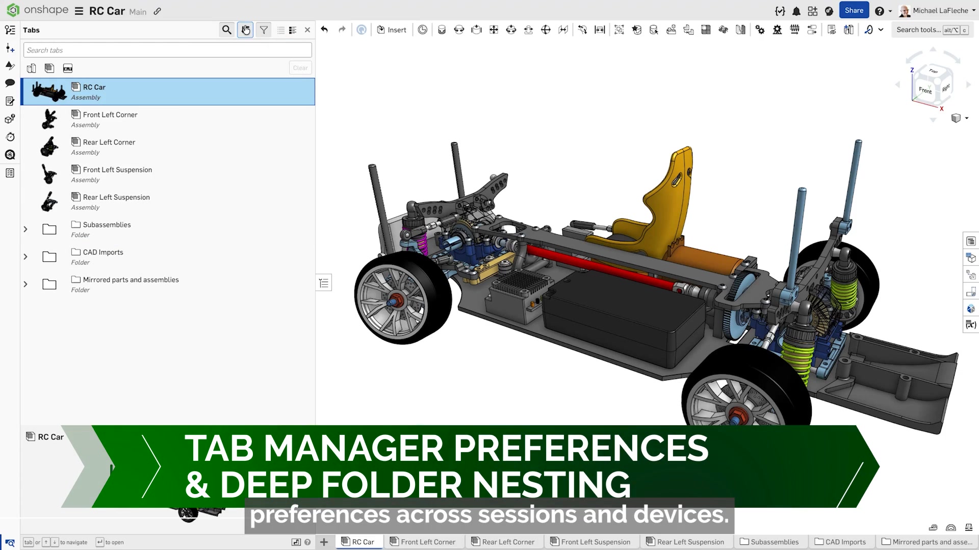The width and height of the screenshot is (979, 550).
Task: Open tab filter funnel icon
Action: [264, 30]
